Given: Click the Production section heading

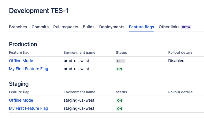Looking at the screenshot, I should [x=23, y=44].
